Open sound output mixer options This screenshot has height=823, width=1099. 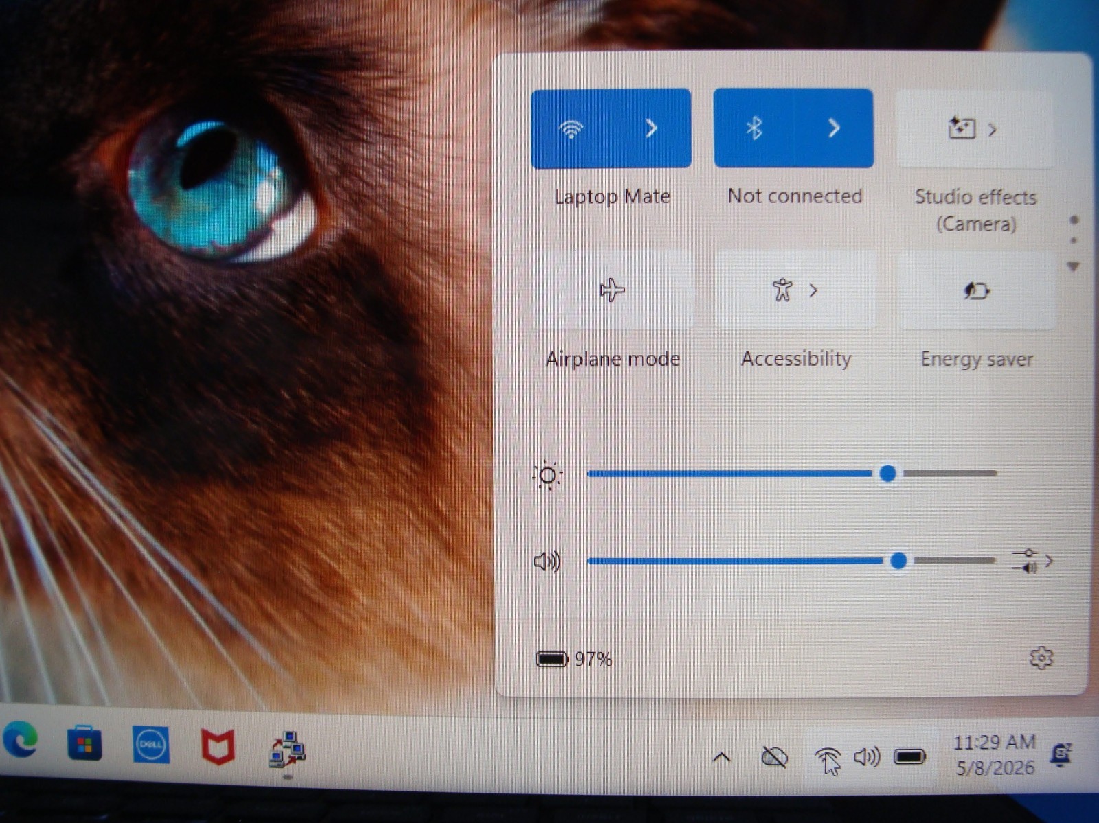coord(1032,561)
